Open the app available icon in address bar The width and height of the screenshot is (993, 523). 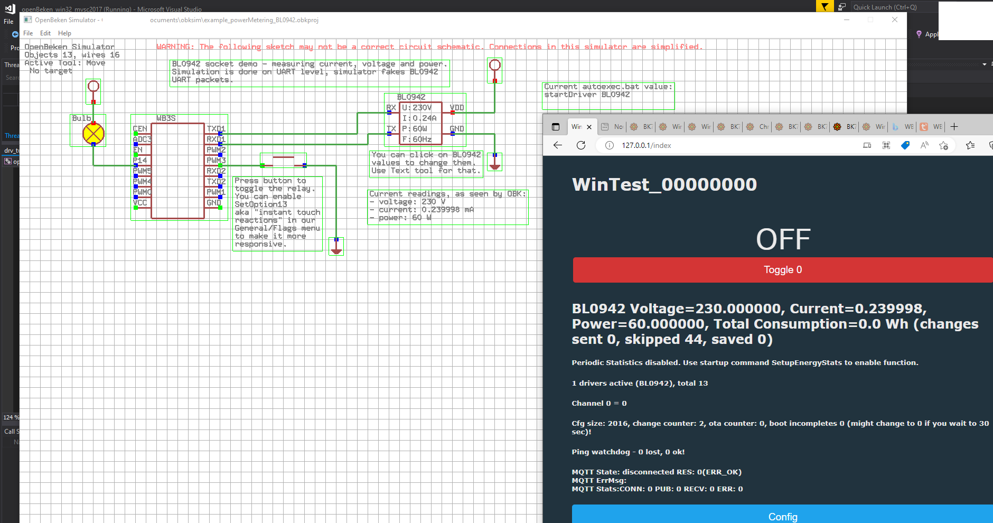click(x=867, y=145)
